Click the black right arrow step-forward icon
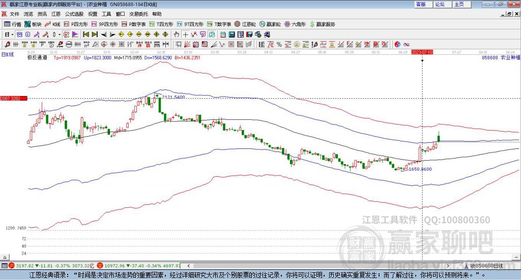The image size is (521, 280). (112, 35)
